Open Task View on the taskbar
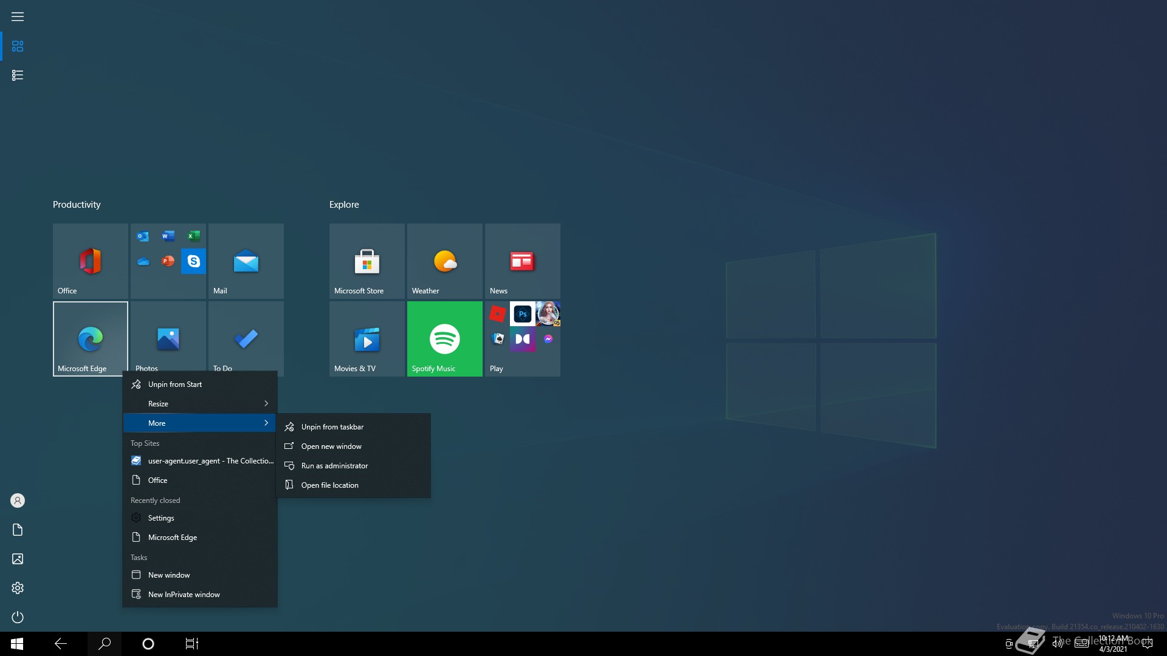Screen dimensions: 1167x656 pos(192,644)
